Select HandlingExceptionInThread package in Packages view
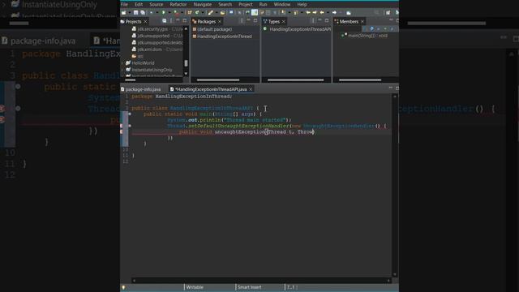Screen dimensions: 519x292 pyautogui.click(x=222, y=36)
